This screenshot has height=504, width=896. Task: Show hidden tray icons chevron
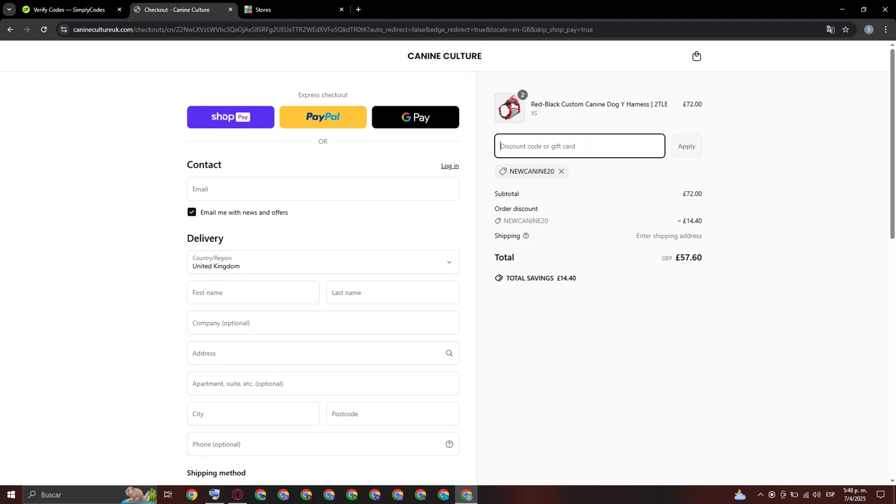(x=760, y=494)
